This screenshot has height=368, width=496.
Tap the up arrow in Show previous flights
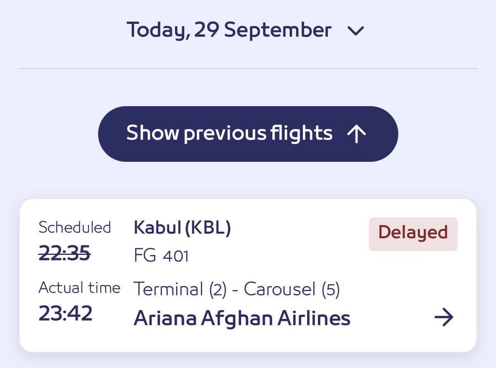click(356, 134)
